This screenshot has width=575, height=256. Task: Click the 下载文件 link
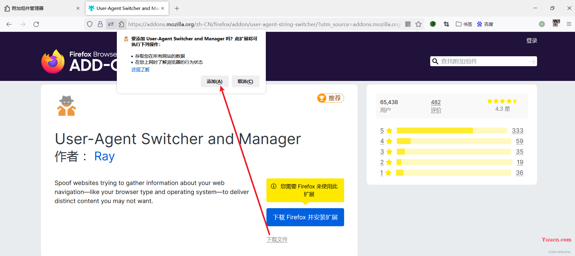[277, 239]
